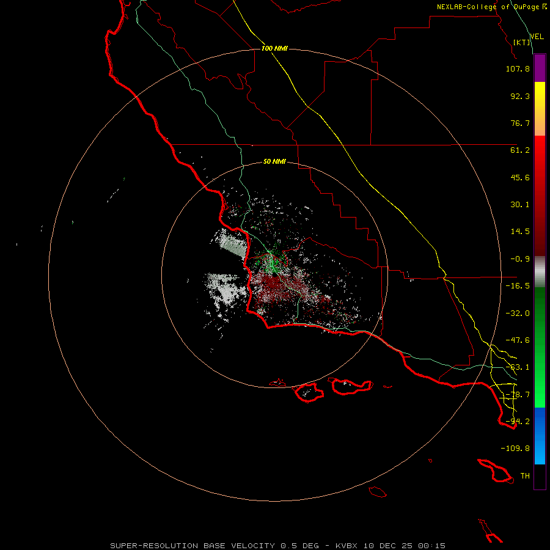Screen dimensions: 550x550
Task: Select the 14.5 value on velocity scale
Action: [x=520, y=232]
